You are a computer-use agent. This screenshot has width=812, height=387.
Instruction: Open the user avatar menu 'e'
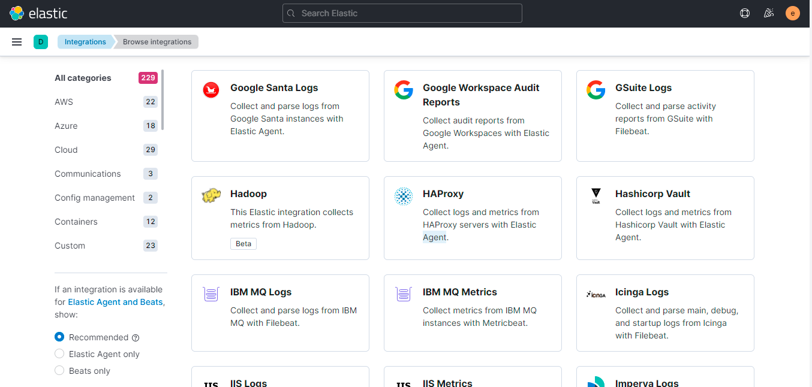coord(793,13)
